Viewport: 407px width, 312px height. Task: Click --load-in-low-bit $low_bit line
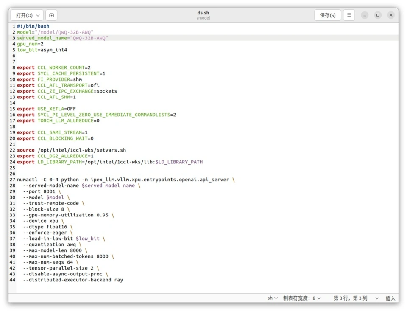[64, 239]
